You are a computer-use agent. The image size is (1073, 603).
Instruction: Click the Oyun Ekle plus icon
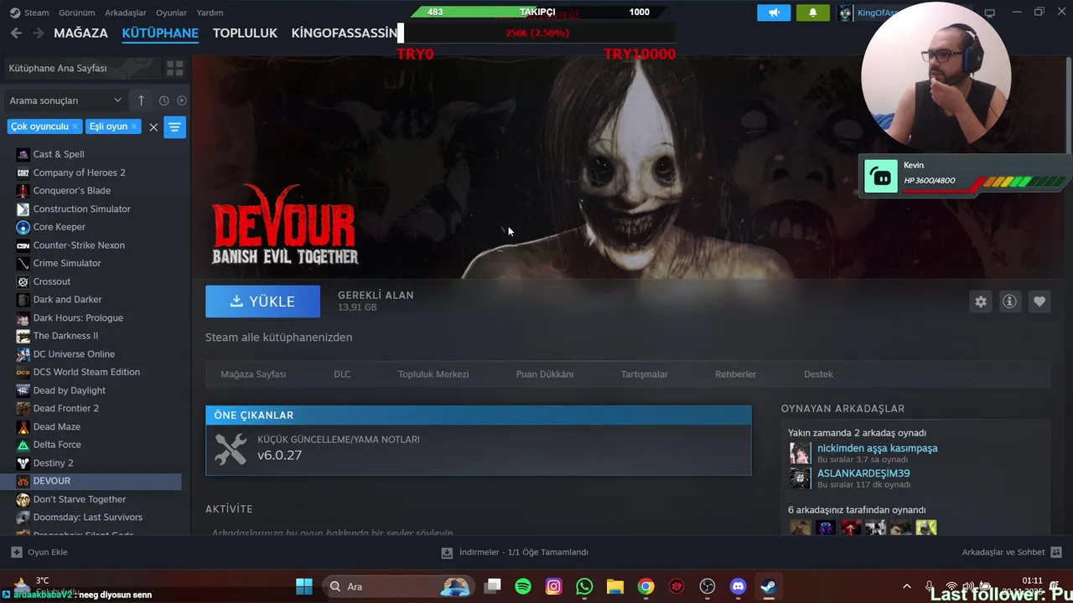[x=16, y=552]
